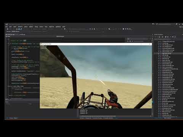This screenshot has width=183, height=137.
Task: Select the highlighted file in Solution Explorer
Action: tap(167, 54)
